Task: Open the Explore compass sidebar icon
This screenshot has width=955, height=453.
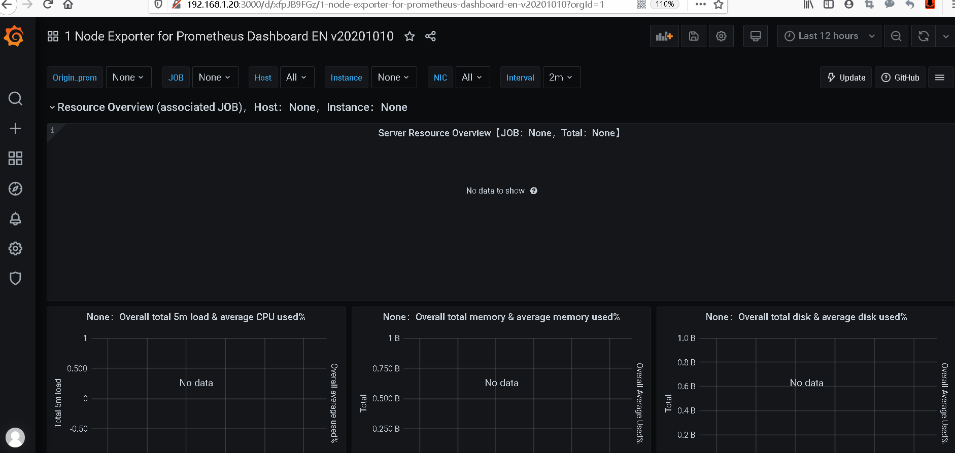Action: click(x=15, y=188)
